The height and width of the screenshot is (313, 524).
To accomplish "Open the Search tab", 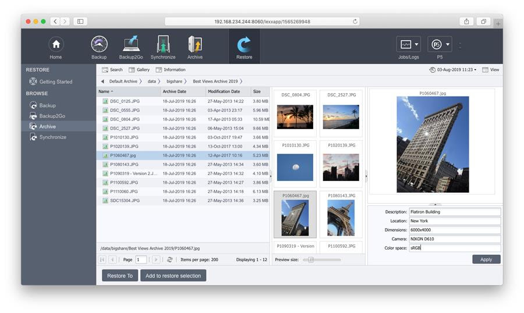I will 112,70.
